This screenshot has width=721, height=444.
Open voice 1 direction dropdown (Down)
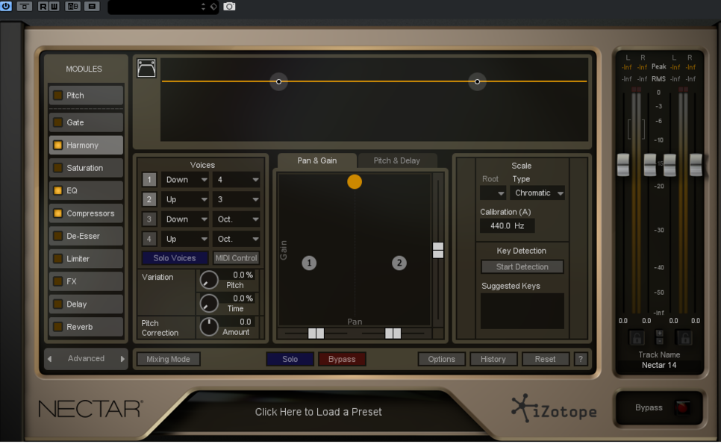pyautogui.click(x=185, y=179)
